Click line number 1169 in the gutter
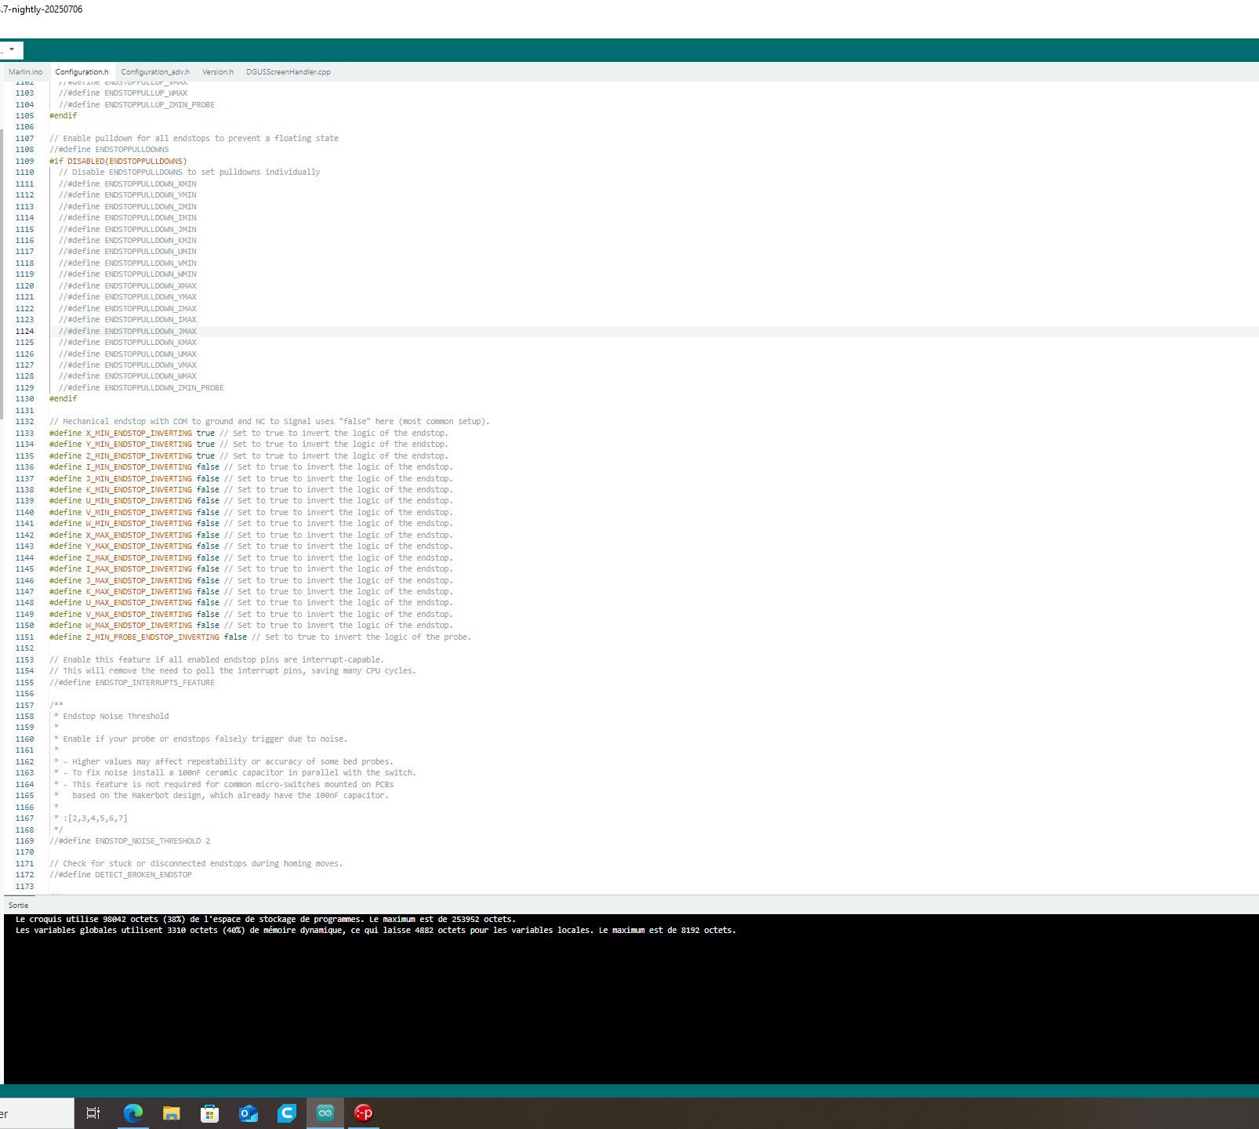This screenshot has height=1129, width=1259. 25,840
